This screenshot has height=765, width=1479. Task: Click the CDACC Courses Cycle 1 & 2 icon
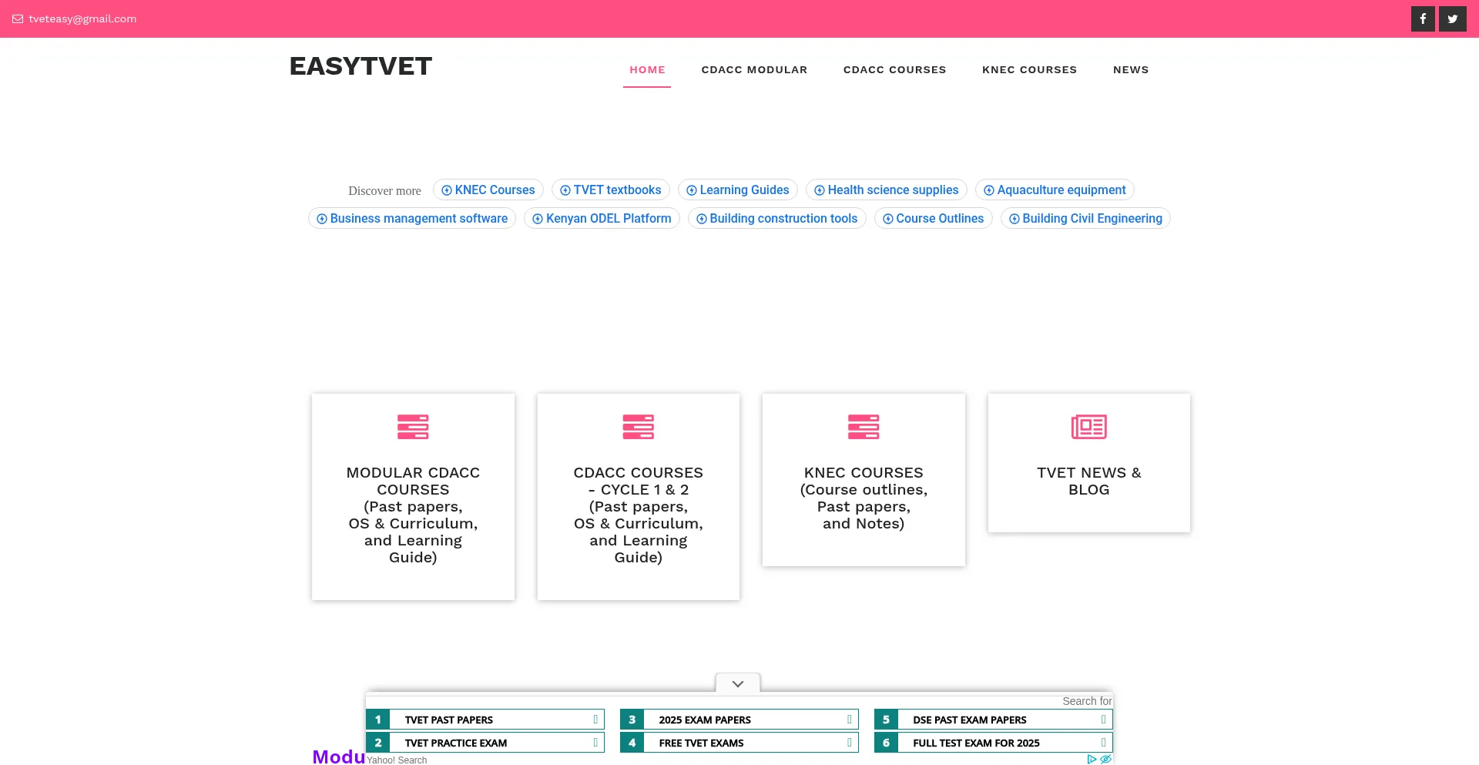pos(638,427)
